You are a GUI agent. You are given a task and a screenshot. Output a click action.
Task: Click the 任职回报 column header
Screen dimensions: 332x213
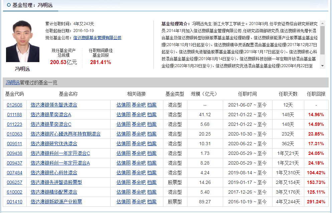coord(316,94)
